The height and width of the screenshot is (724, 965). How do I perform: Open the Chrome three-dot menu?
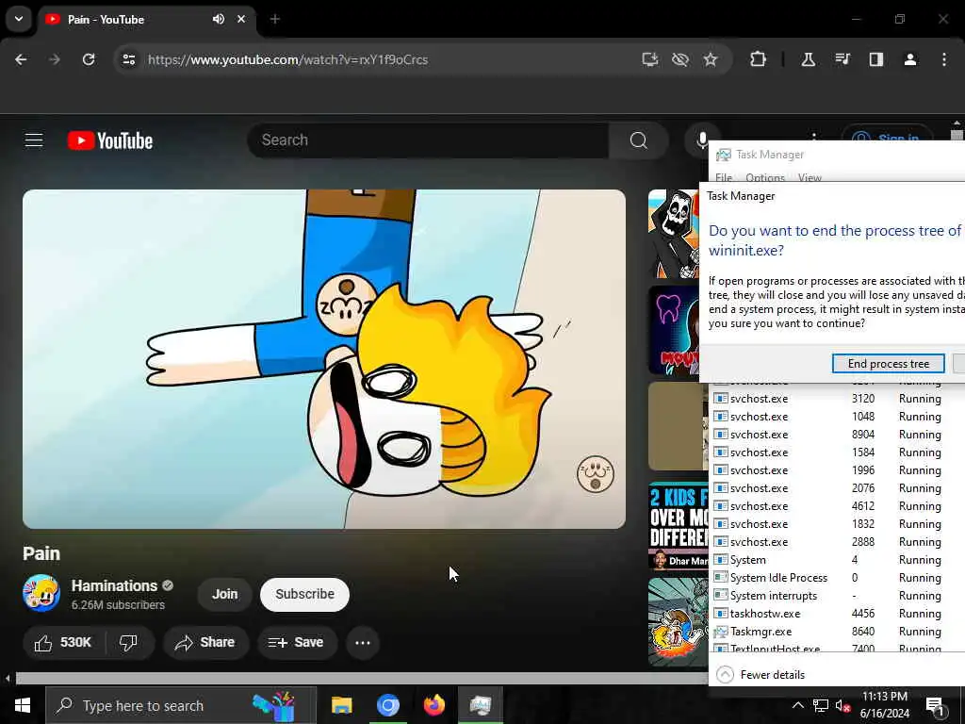click(944, 59)
